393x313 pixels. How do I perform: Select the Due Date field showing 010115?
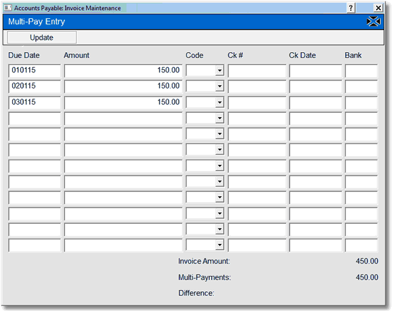point(34,70)
